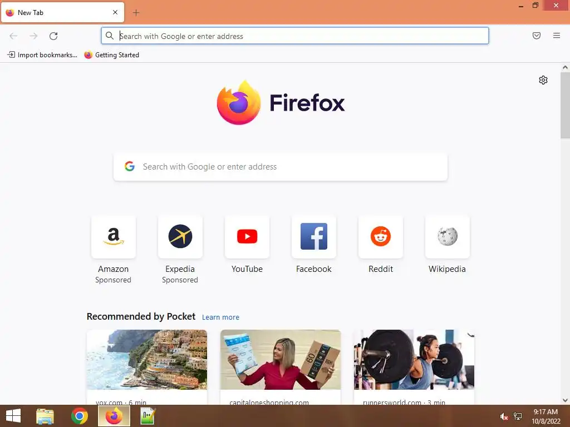Click the muted volume tray icon

[503, 416]
